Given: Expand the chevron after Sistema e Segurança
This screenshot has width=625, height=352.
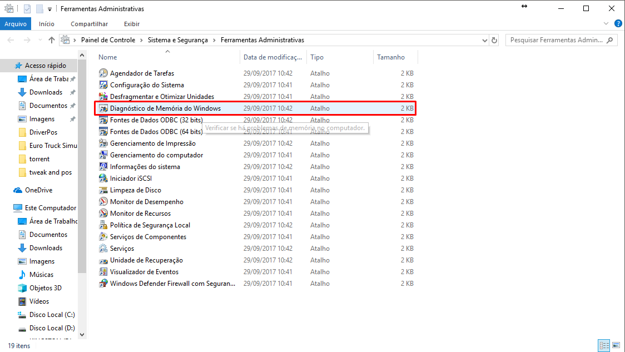Looking at the screenshot, I should (x=215, y=40).
